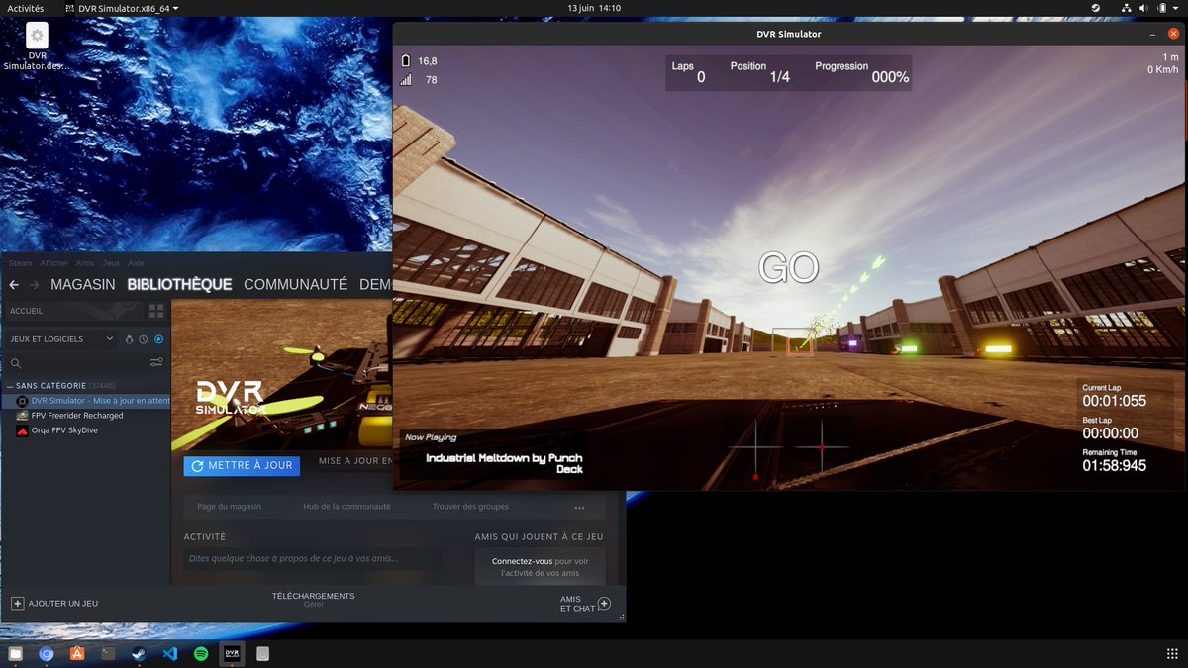The image size is (1188, 668).
Task: Open Trouver des groupes link
Action: (470, 507)
